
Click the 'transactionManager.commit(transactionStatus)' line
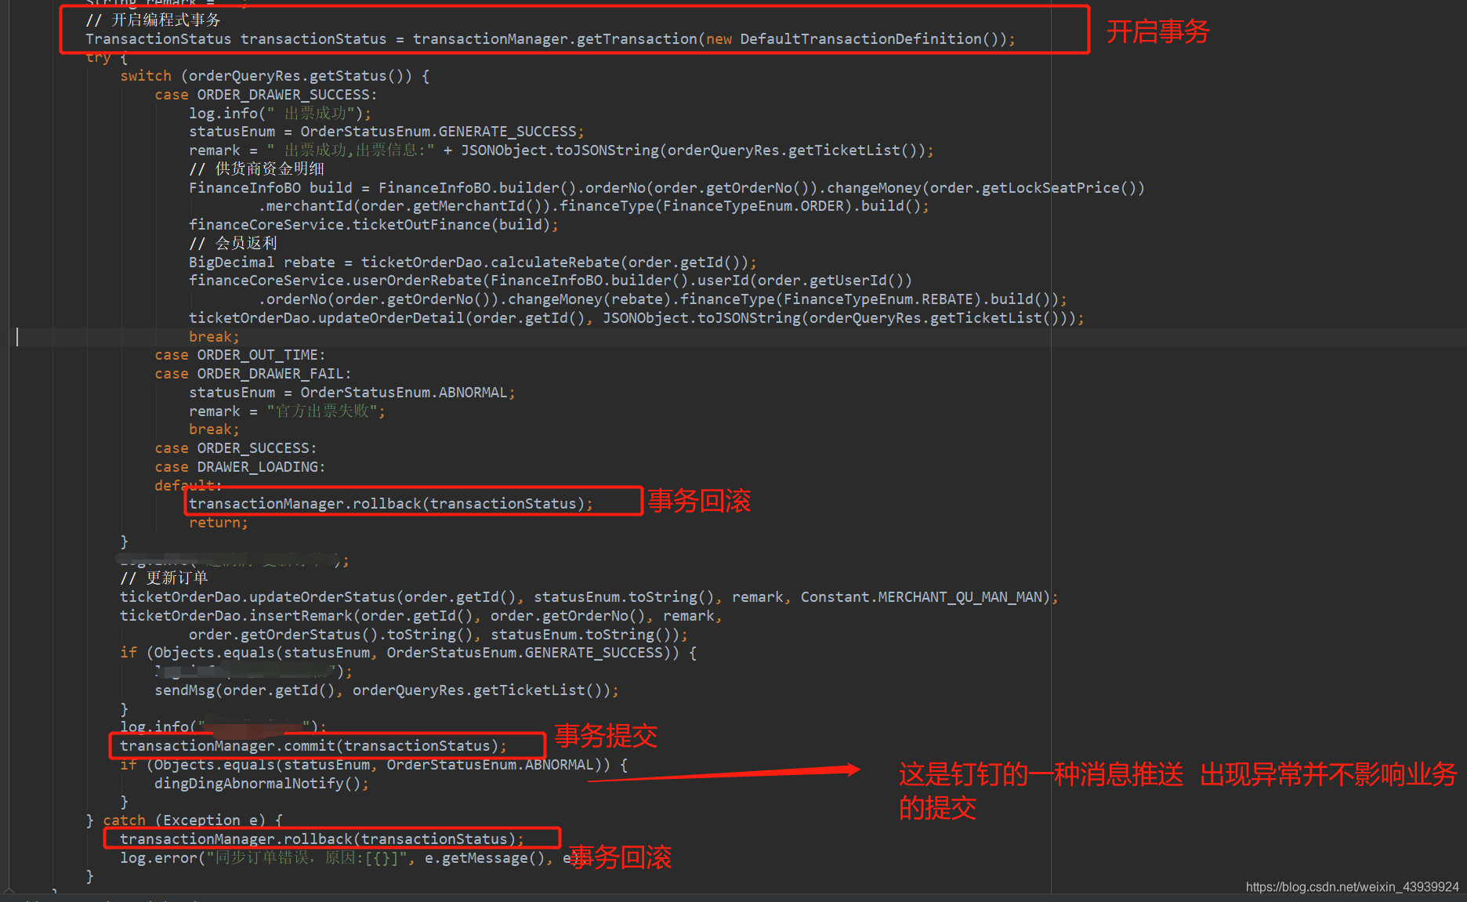tap(313, 747)
